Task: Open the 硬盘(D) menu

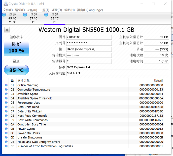Action: [57, 10]
